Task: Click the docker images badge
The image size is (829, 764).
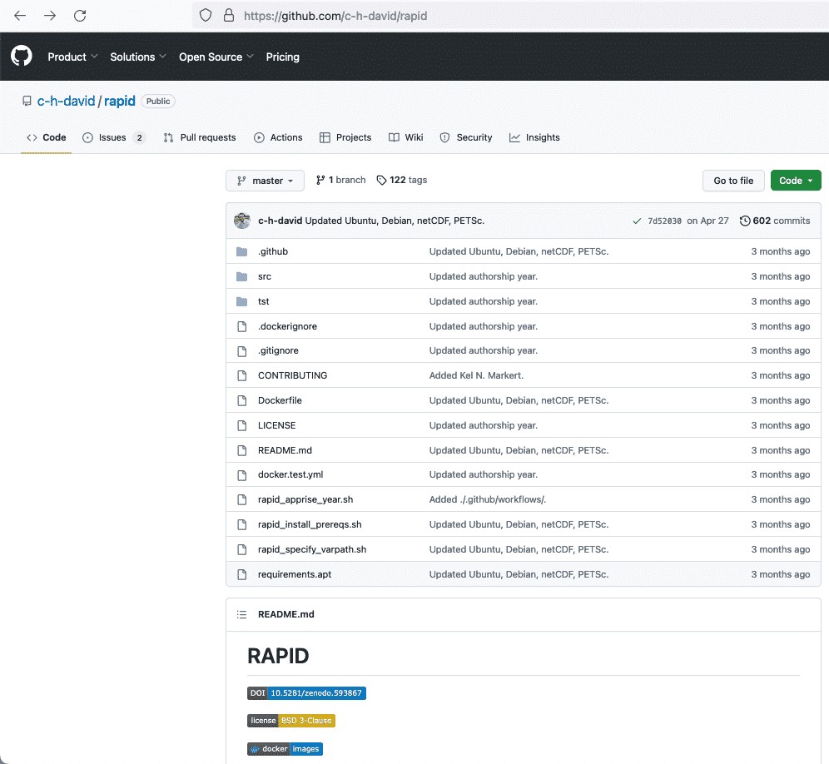Action: 285,749
